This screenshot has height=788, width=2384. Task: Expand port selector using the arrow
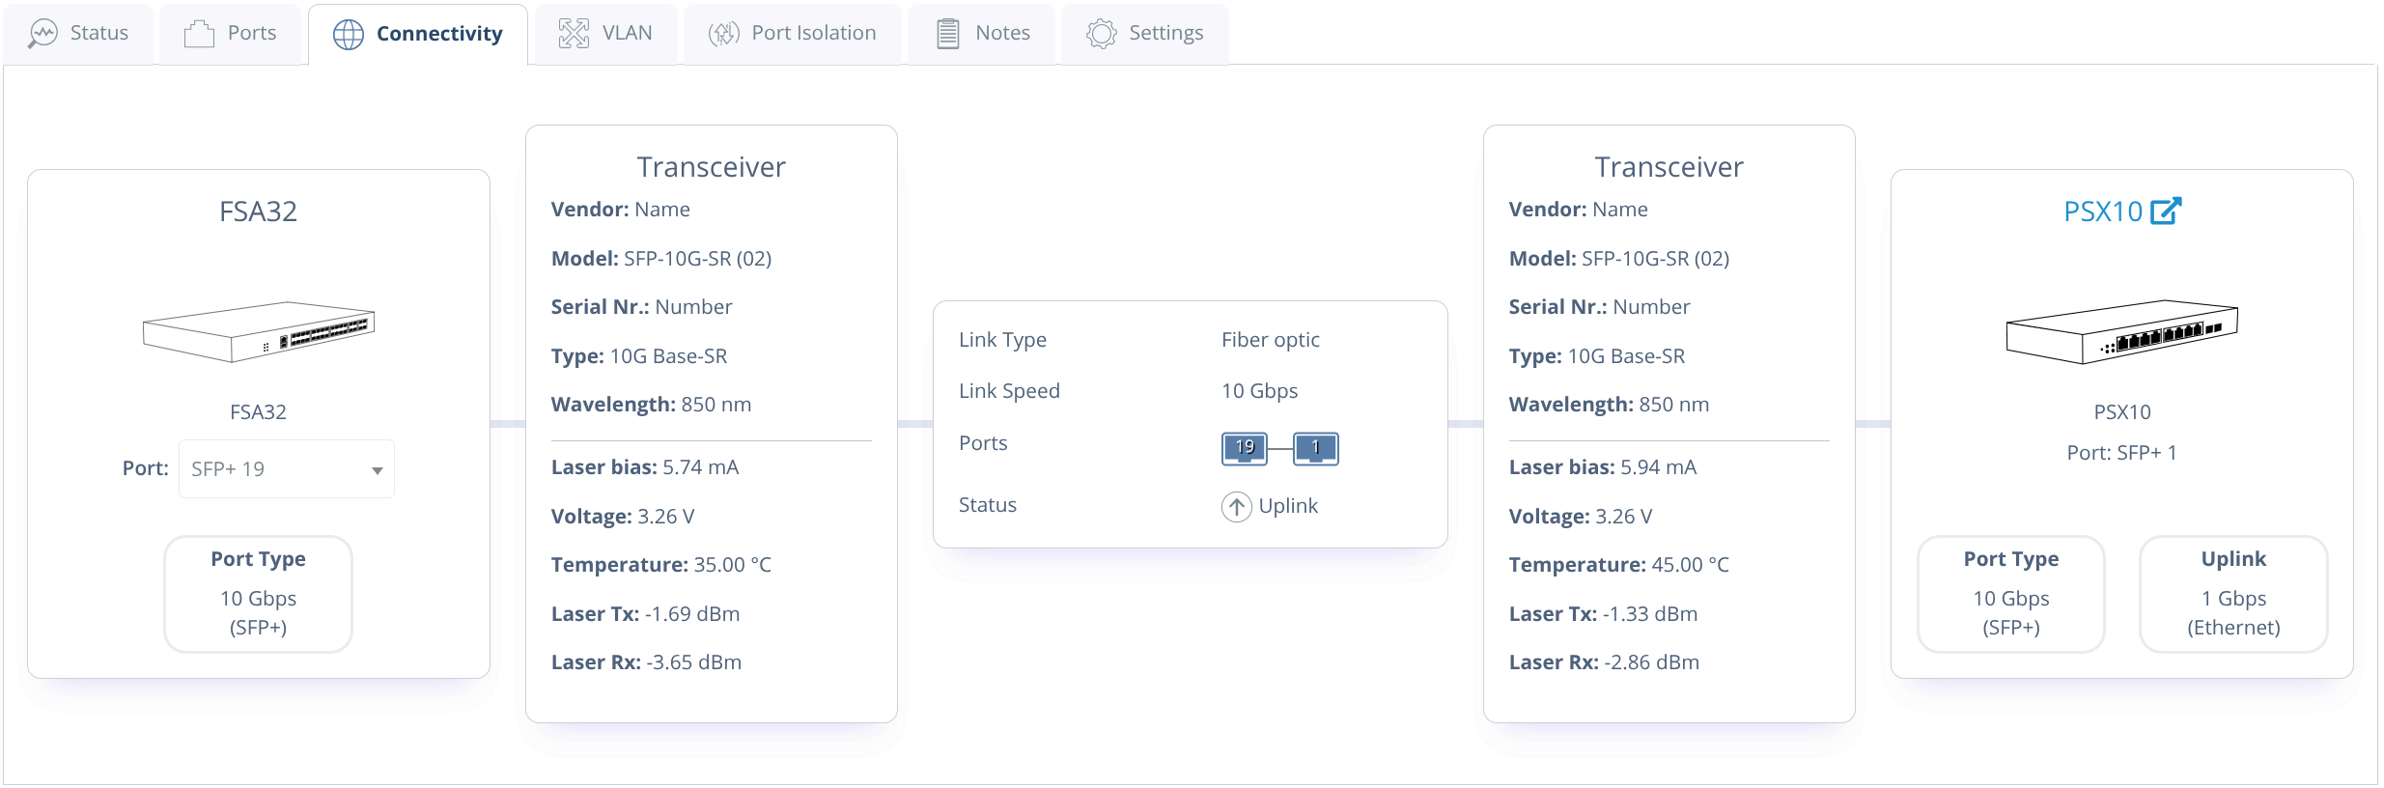tap(378, 470)
